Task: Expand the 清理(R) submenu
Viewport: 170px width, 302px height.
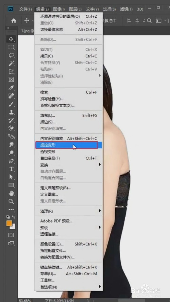Action: click(68, 211)
